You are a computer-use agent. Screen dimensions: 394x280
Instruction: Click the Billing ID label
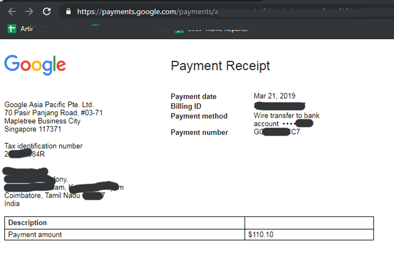[x=186, y=106]
